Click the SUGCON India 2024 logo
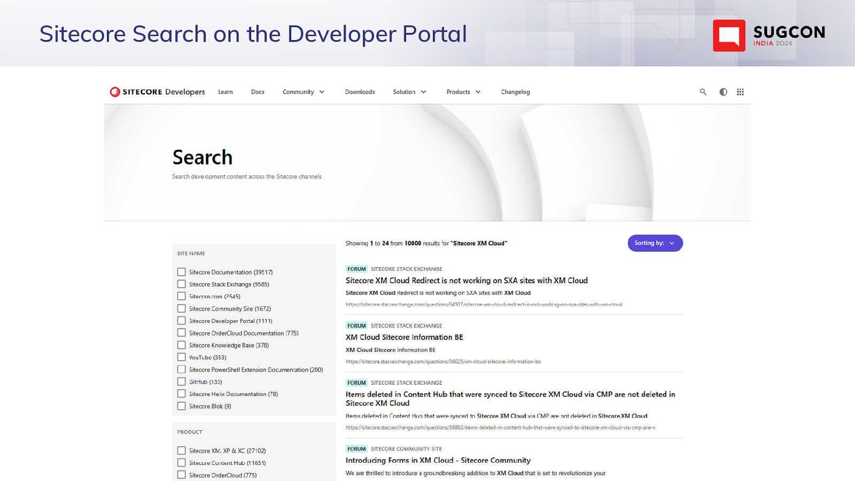This screenshot has height=481, width=855. point(769,36)
